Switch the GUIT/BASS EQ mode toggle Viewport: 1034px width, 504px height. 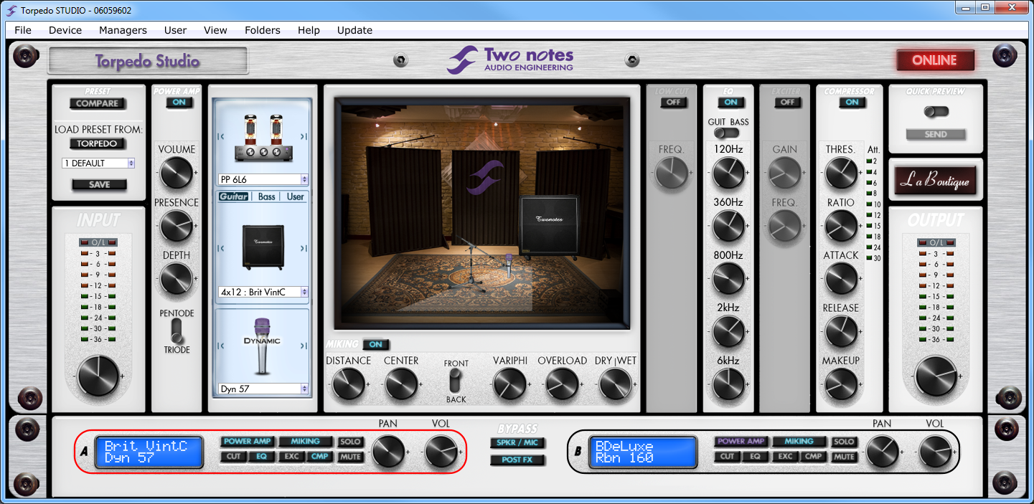click(728, 133)
